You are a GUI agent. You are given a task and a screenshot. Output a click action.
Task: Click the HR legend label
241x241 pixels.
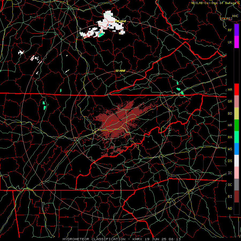click(x=230, y=125)
